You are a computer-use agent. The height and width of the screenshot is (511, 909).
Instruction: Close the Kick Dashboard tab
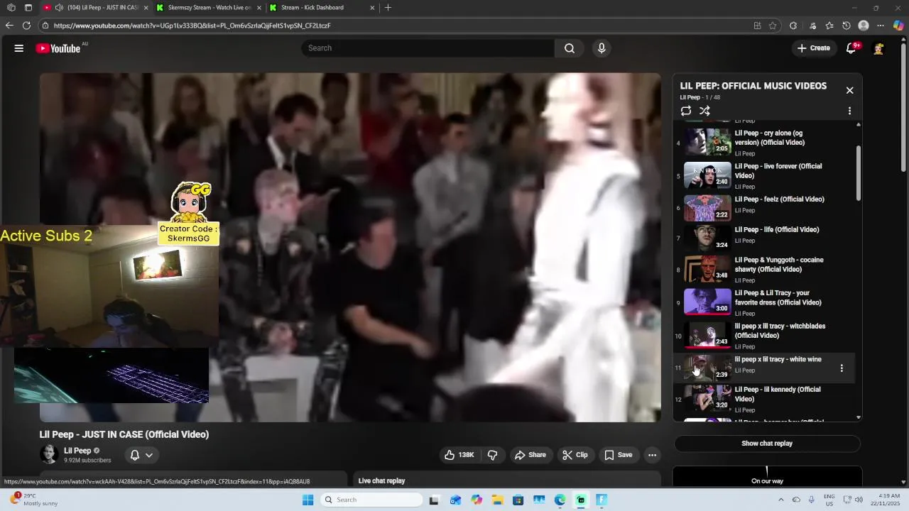372,8
